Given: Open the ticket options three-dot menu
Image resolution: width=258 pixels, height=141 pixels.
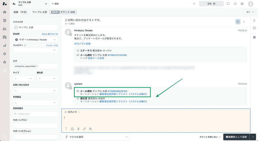Looking at the screenshot, I should [x=244, y=22].
